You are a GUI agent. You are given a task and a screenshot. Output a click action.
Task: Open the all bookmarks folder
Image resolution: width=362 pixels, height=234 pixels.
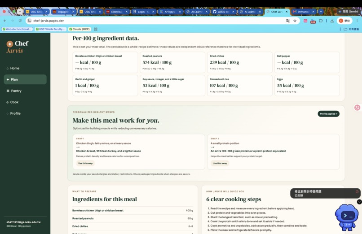pos(351,29)
